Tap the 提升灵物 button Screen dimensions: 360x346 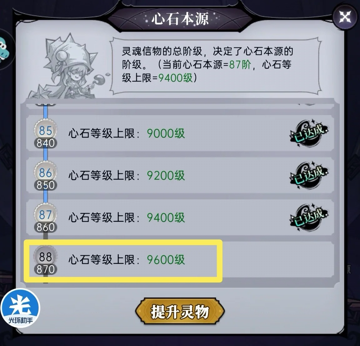[180, 311]
